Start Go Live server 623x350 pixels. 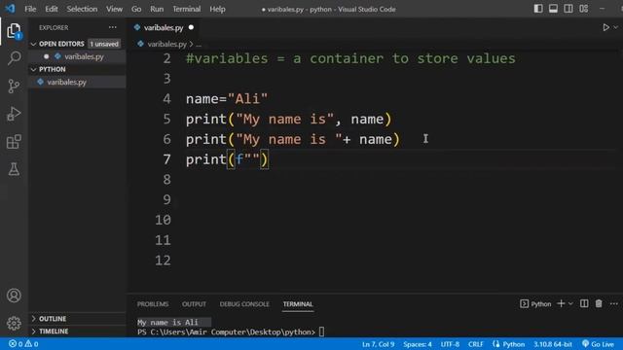[599, 344]
